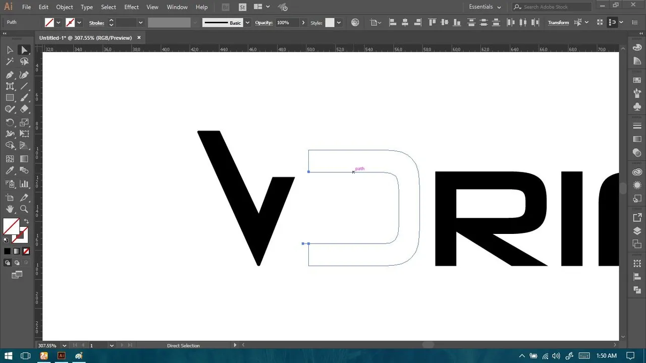Viewport: 646px width, 363px height.
Task: Select the Artboard tool
Action: point(10,197)
